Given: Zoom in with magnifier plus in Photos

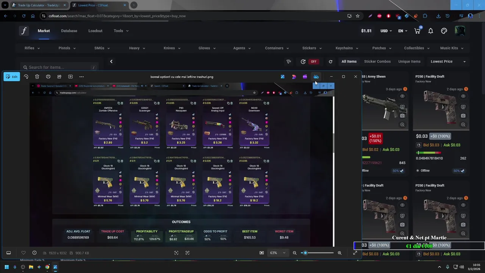Looking at the screenshot, I should coord(339,253).
